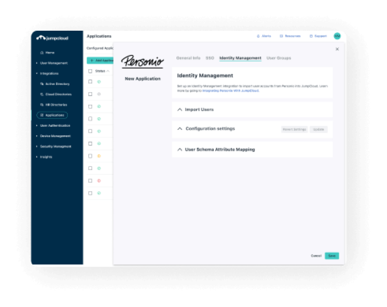The image size is (387, 307).
Task: Save the Personio application
Action: coord(332,256)
